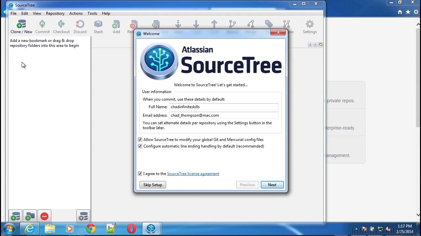The image size is (421, 236).
Task: Launch Internet Explorer from the taskbar
Action: pos(30,228)
